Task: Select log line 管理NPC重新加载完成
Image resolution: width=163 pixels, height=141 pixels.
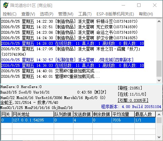Action: 50,76
